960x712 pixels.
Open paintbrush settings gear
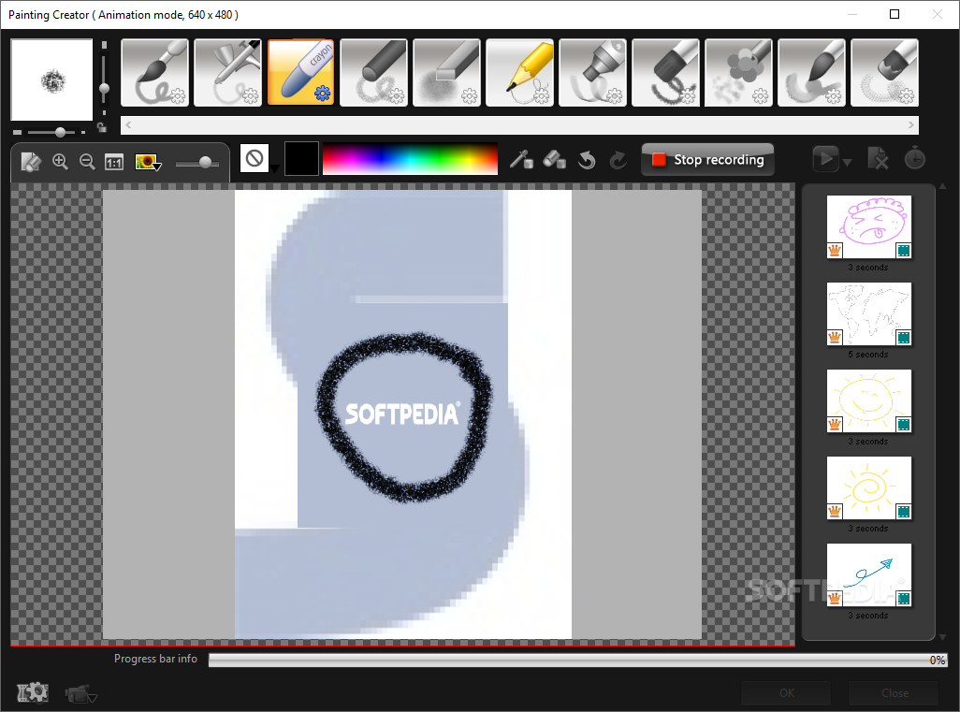pyautogui.click(x=178, y=95)
